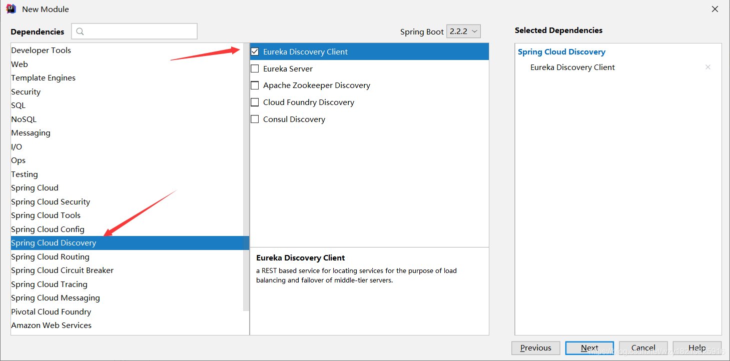This screenshot has height=361, width=730.
Task: Remove Eureka Discovery Client from selected dependencies
Action: (x=707, y=67)
